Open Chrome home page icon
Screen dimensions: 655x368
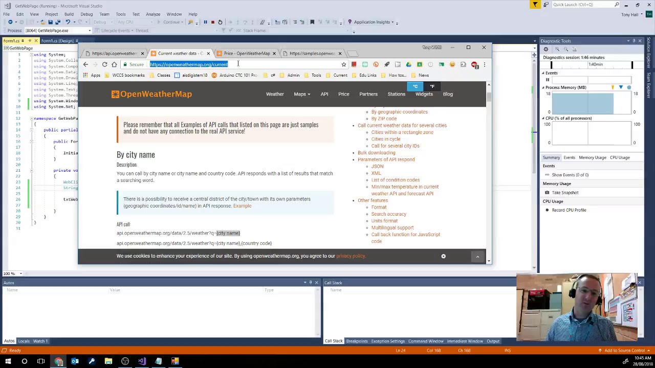[x=114, y=64]
